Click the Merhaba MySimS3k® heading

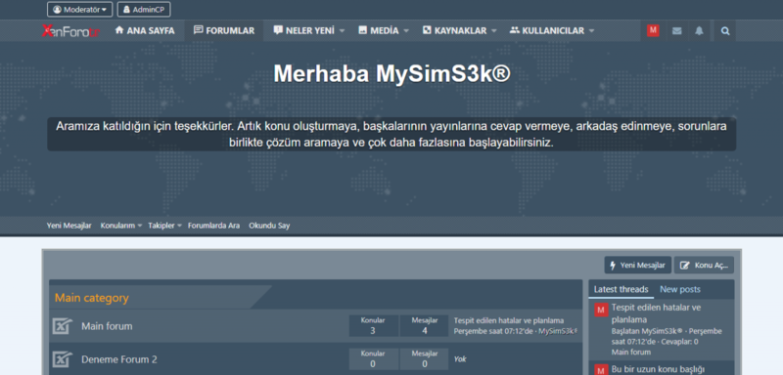(392, 74)
